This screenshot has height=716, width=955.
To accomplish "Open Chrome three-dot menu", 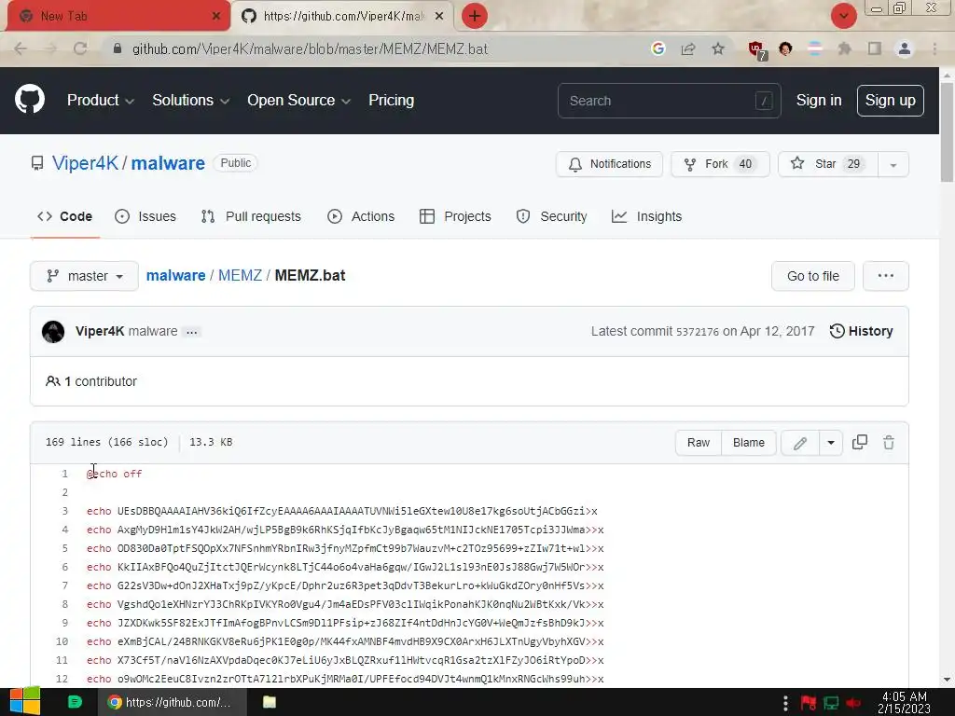I will pos(934,48).
